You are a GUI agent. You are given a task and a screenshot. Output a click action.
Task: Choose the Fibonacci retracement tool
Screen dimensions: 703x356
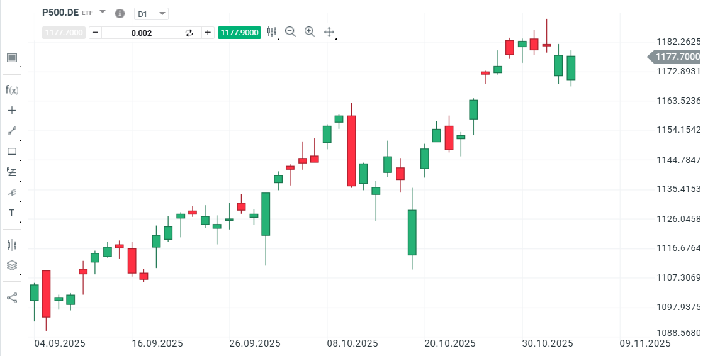click(x=12, y=172)
